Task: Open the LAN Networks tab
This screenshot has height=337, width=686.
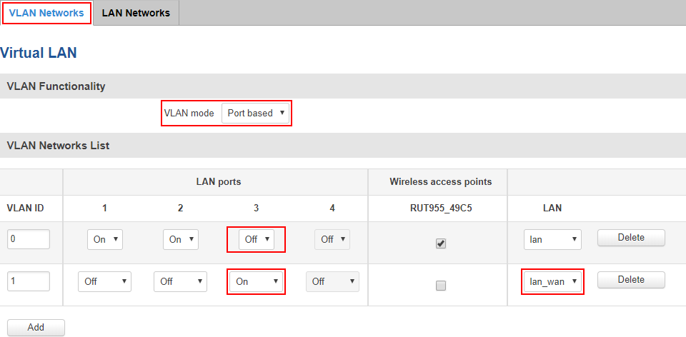Action: [x=136, y=13]
